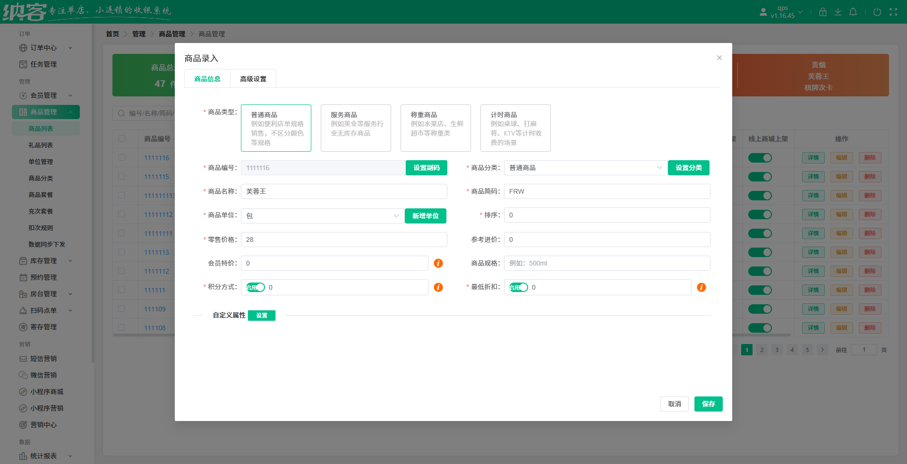Click the 扫码点单 icon in sidebar
Image resolution: width=907 pixels, height=464 pixels.
23,310
